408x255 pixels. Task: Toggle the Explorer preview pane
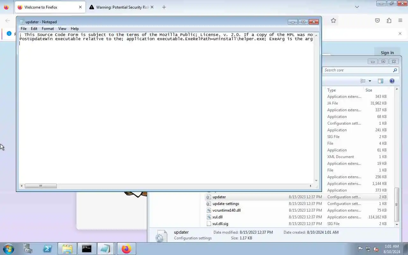pos(380,81)
